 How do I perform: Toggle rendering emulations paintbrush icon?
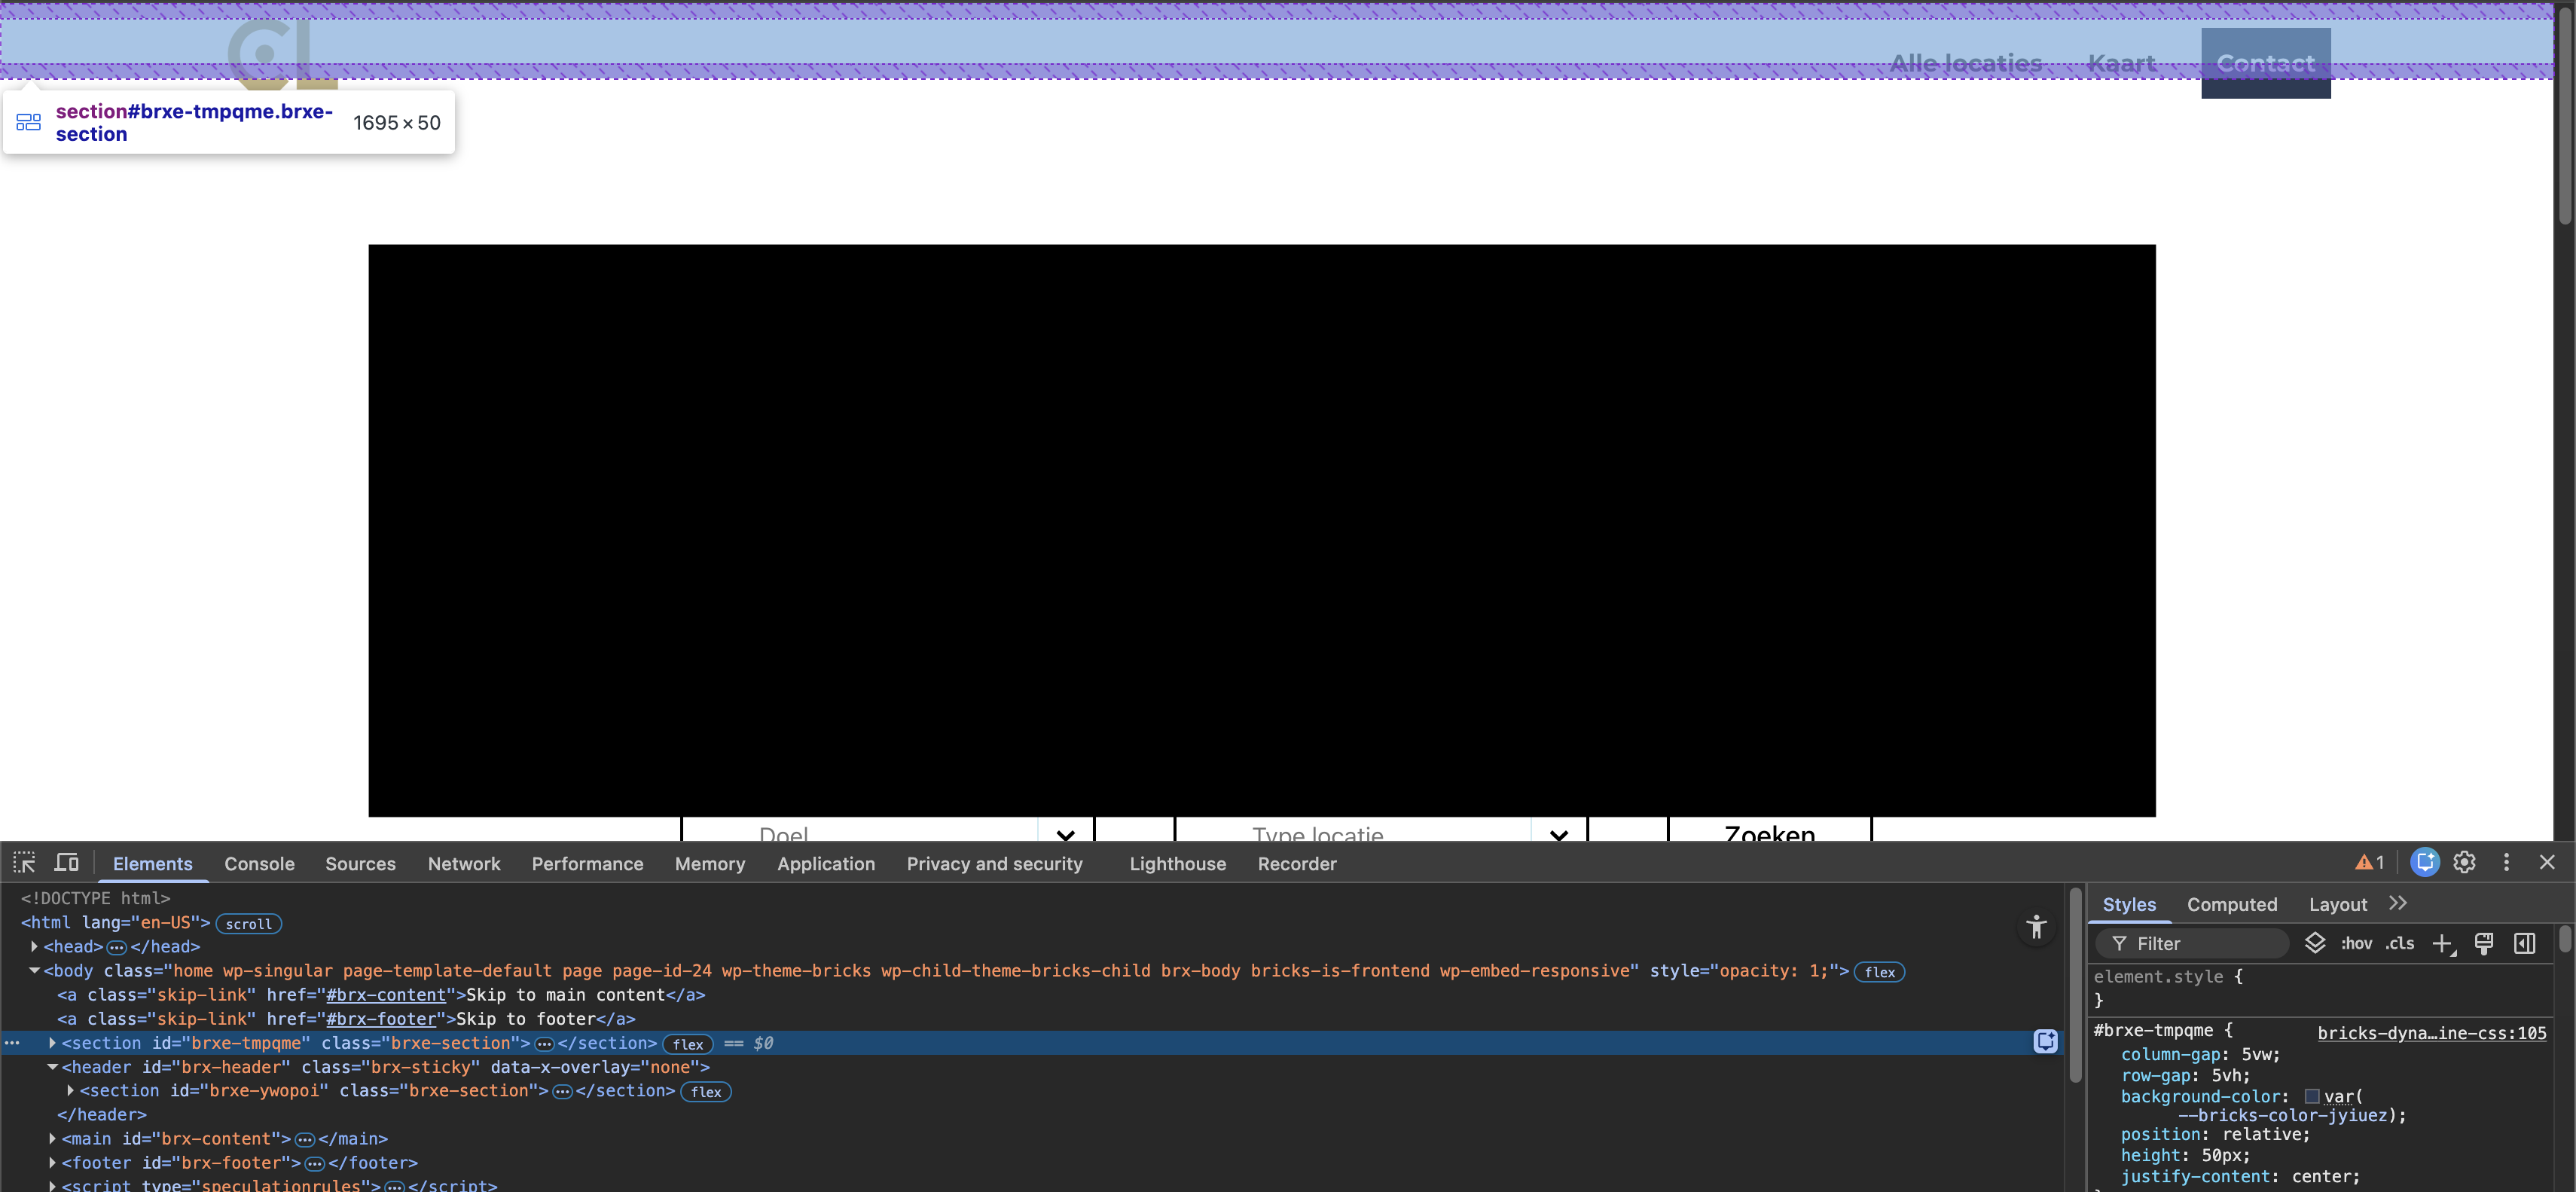(2484, 943)
